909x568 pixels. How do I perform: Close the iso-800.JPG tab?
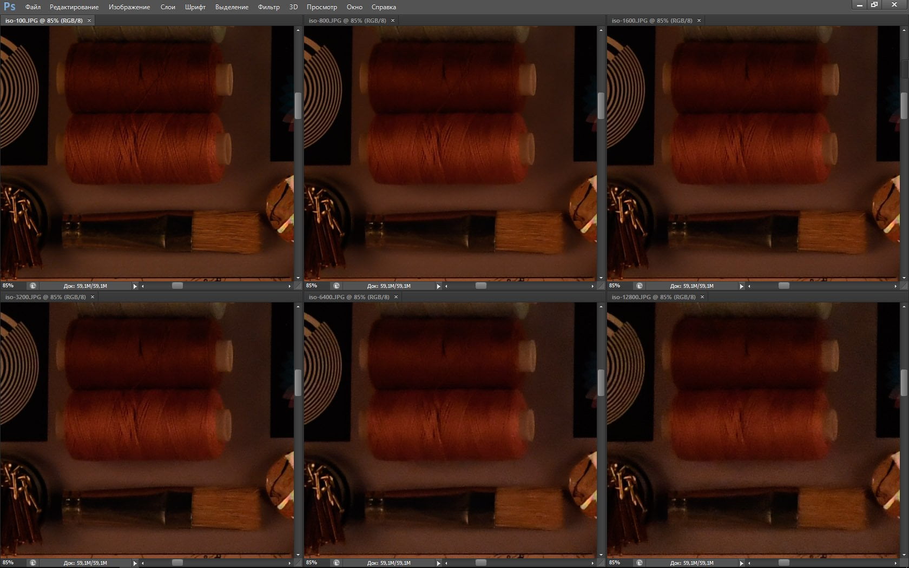[x=393, y=21]
